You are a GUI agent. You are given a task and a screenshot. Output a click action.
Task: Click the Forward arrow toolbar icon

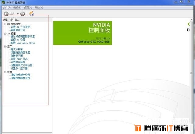tap(23, 14)
